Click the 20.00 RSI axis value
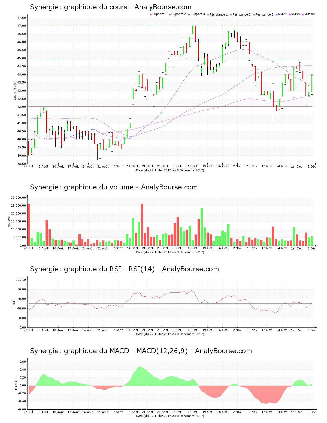 [22, 318]
